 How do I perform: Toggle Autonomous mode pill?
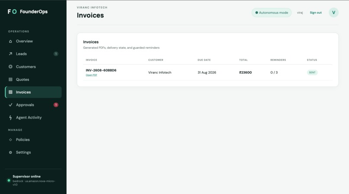pyautogui.click(x=271, y=13)
